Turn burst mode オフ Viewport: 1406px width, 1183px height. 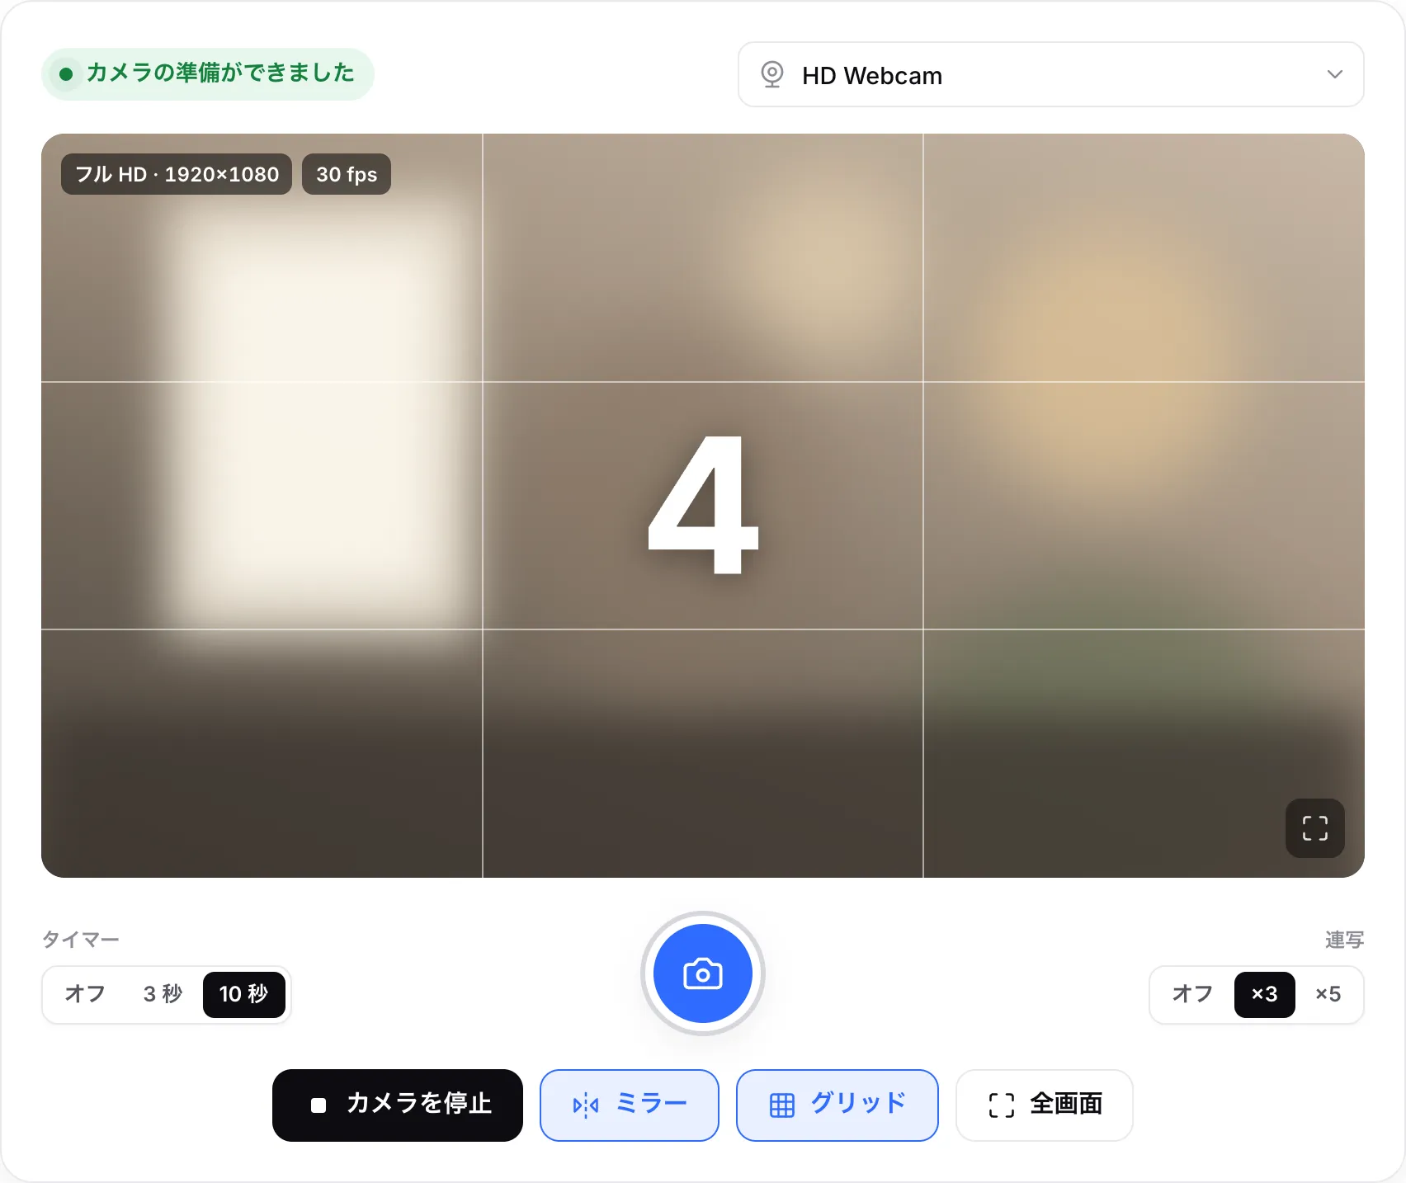pos(1192,994)
